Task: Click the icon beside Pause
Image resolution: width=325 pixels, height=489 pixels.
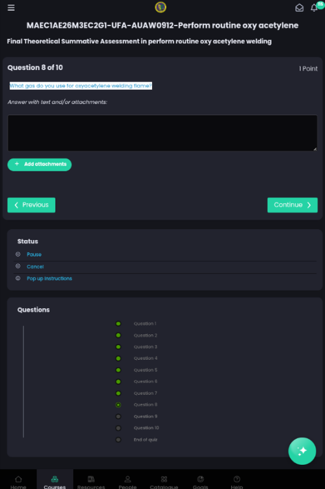Action: coord(18,254)
